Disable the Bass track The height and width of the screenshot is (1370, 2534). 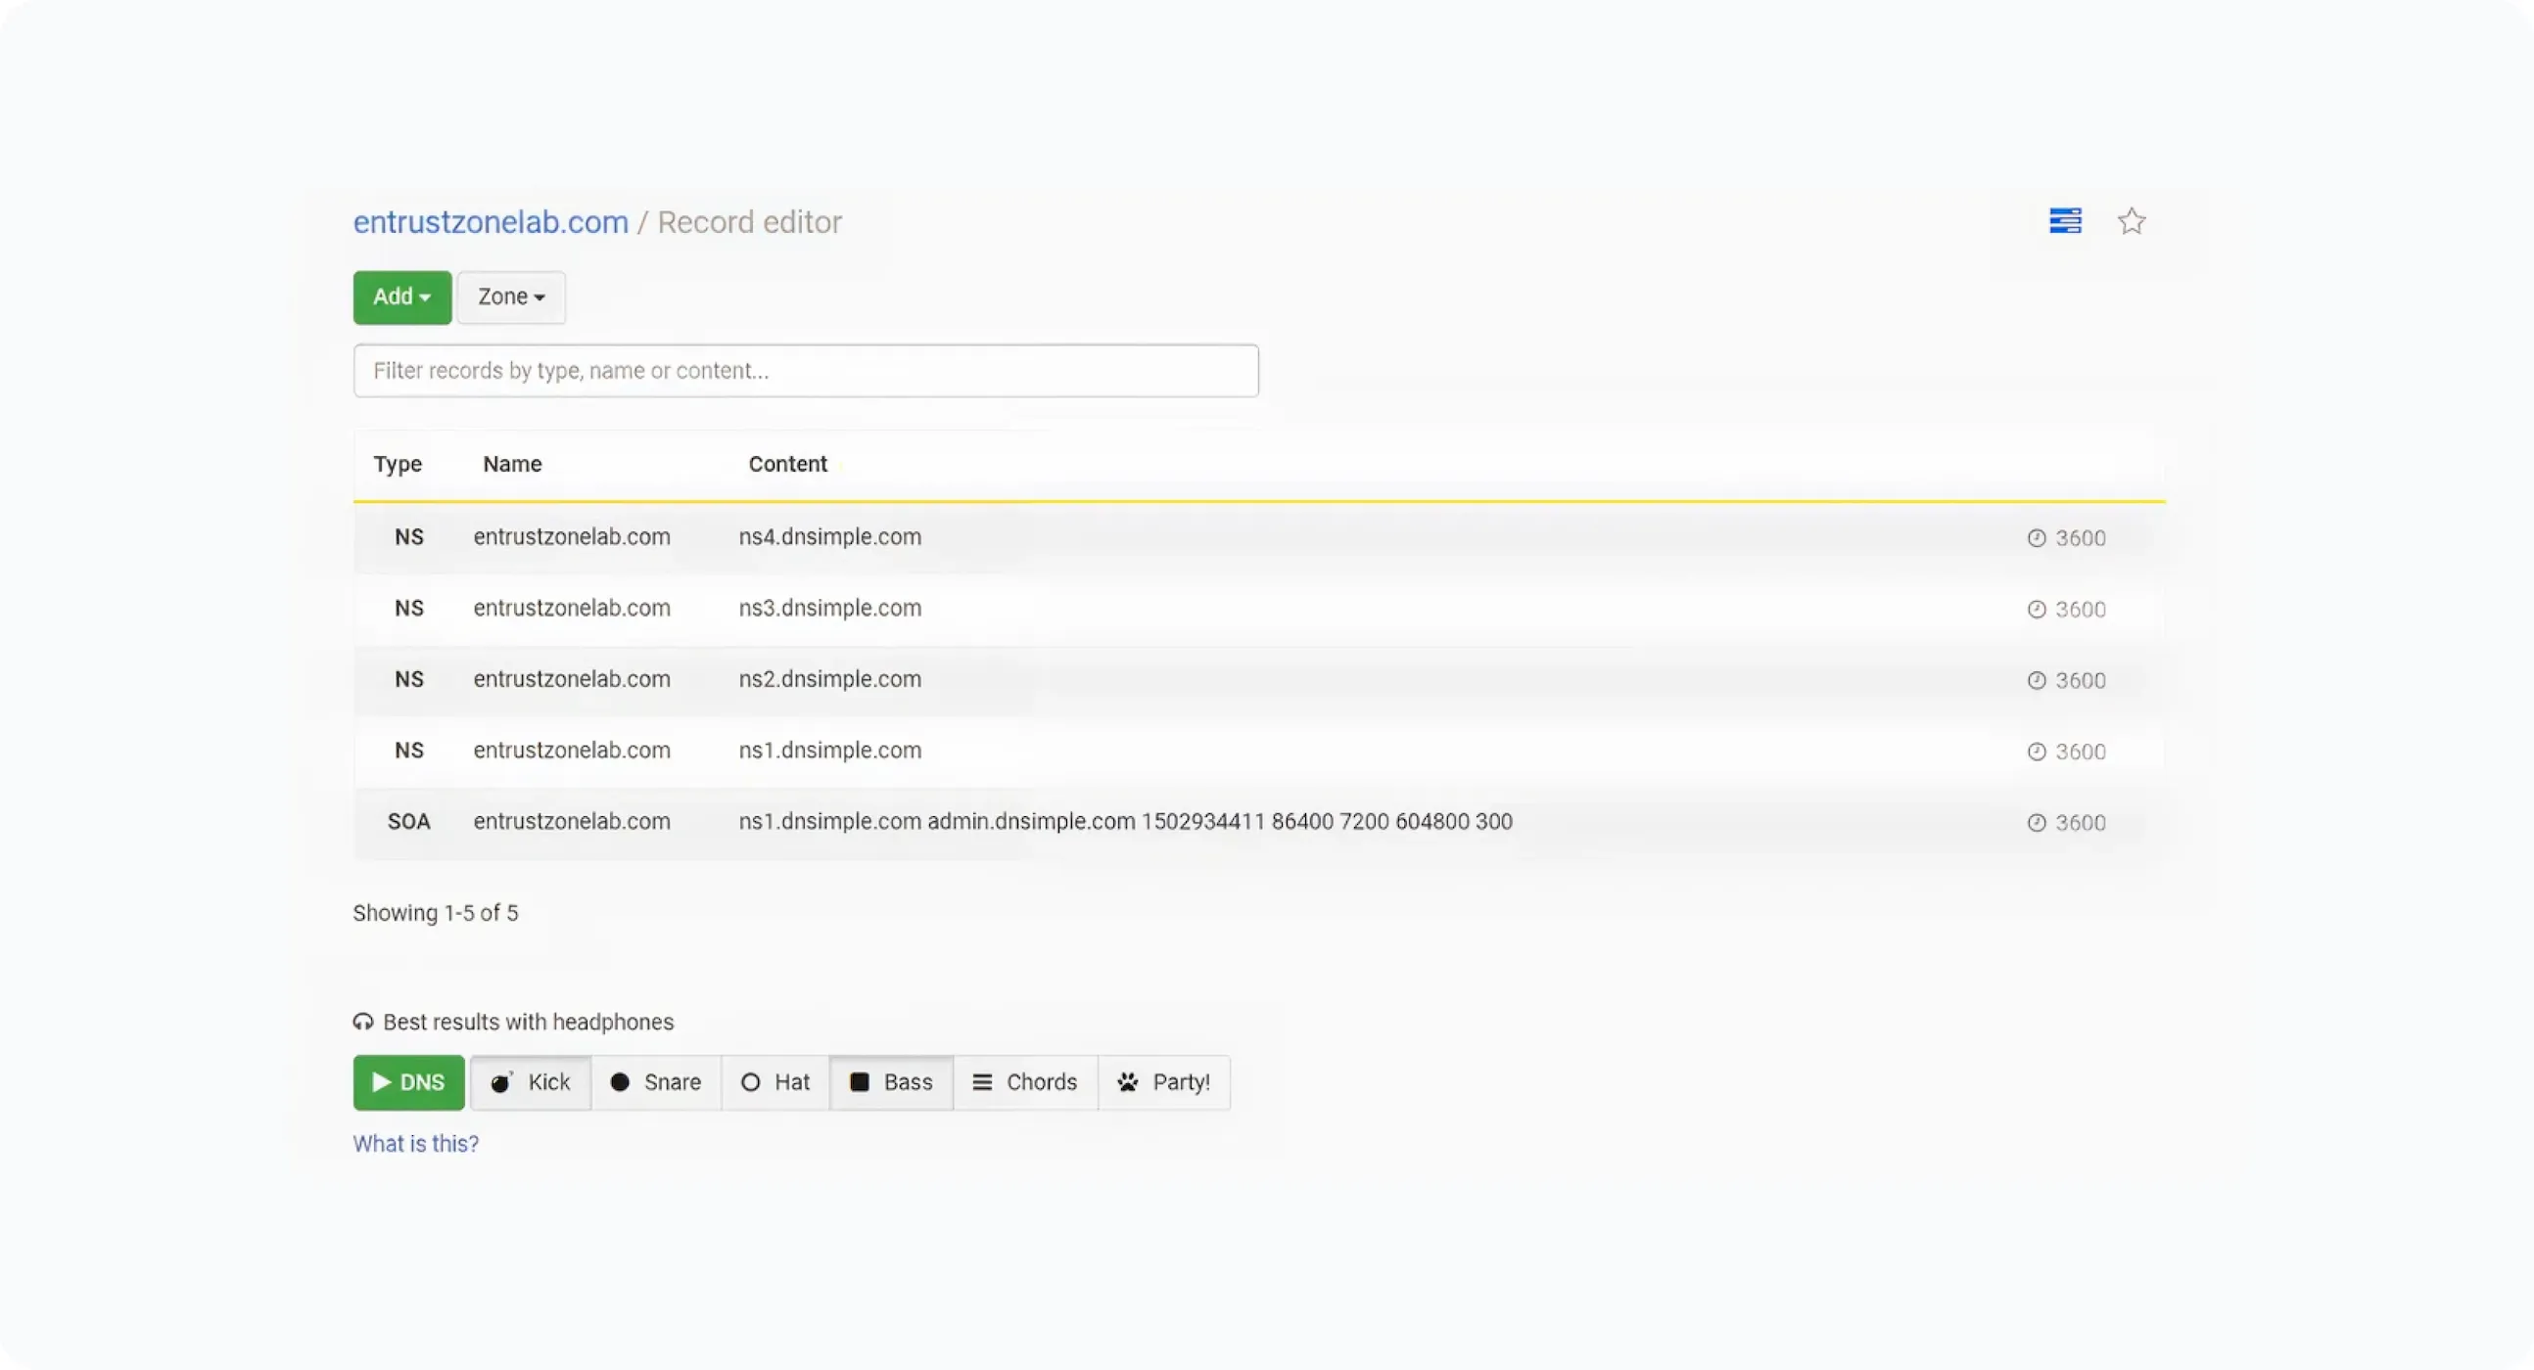891,1082
